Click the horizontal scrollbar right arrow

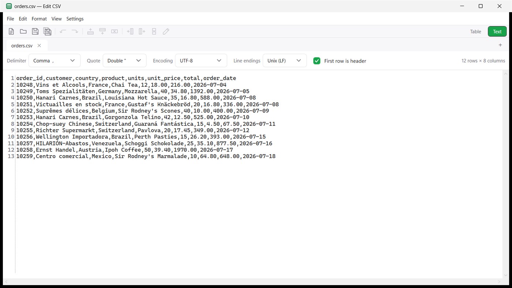click(x=500, y=282)
